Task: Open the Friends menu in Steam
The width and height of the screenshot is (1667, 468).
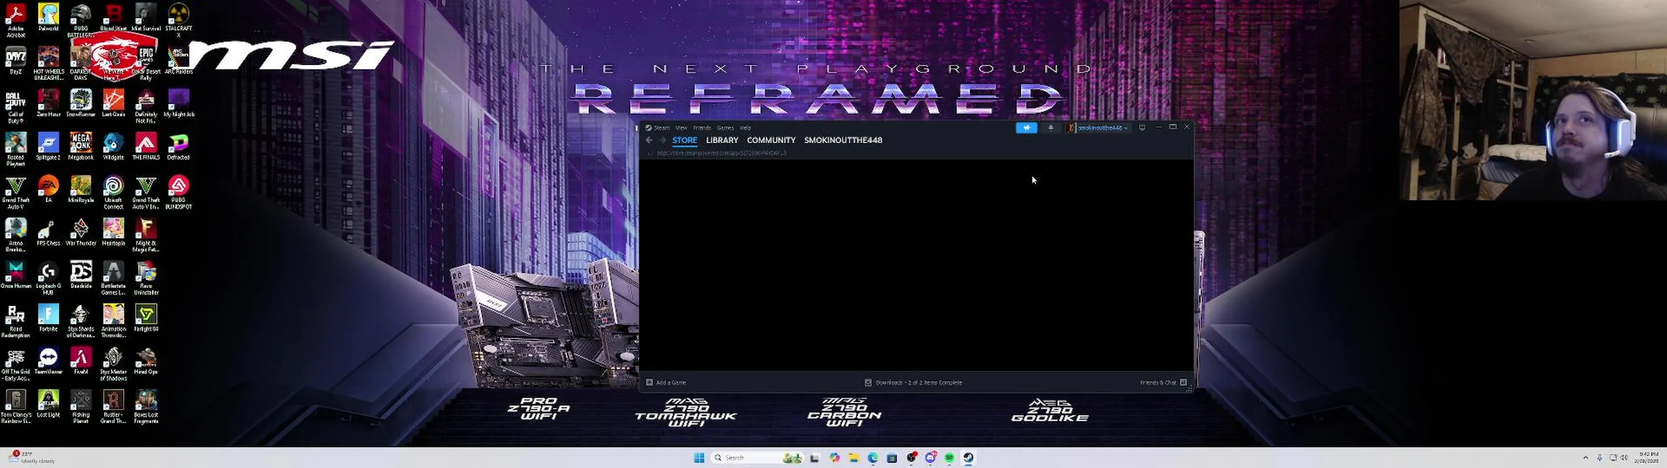Action: (x=702, y=128)
